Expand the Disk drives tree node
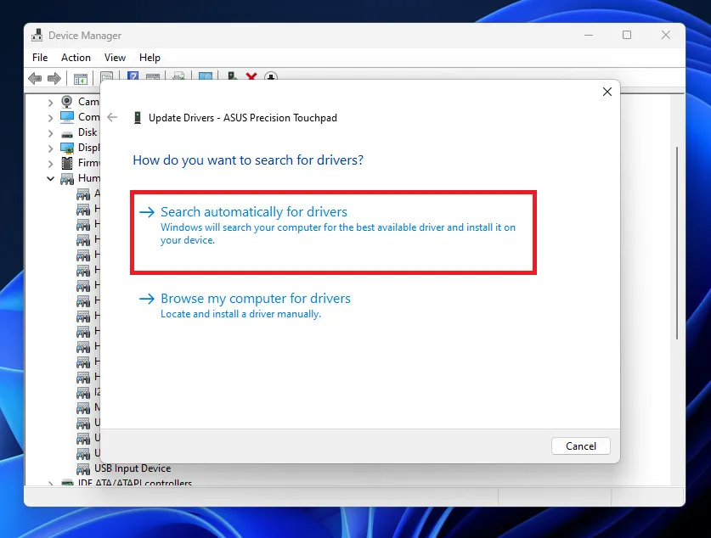This screenshot has width=711, height=538. pyautogui.click(x=50, y=133)
